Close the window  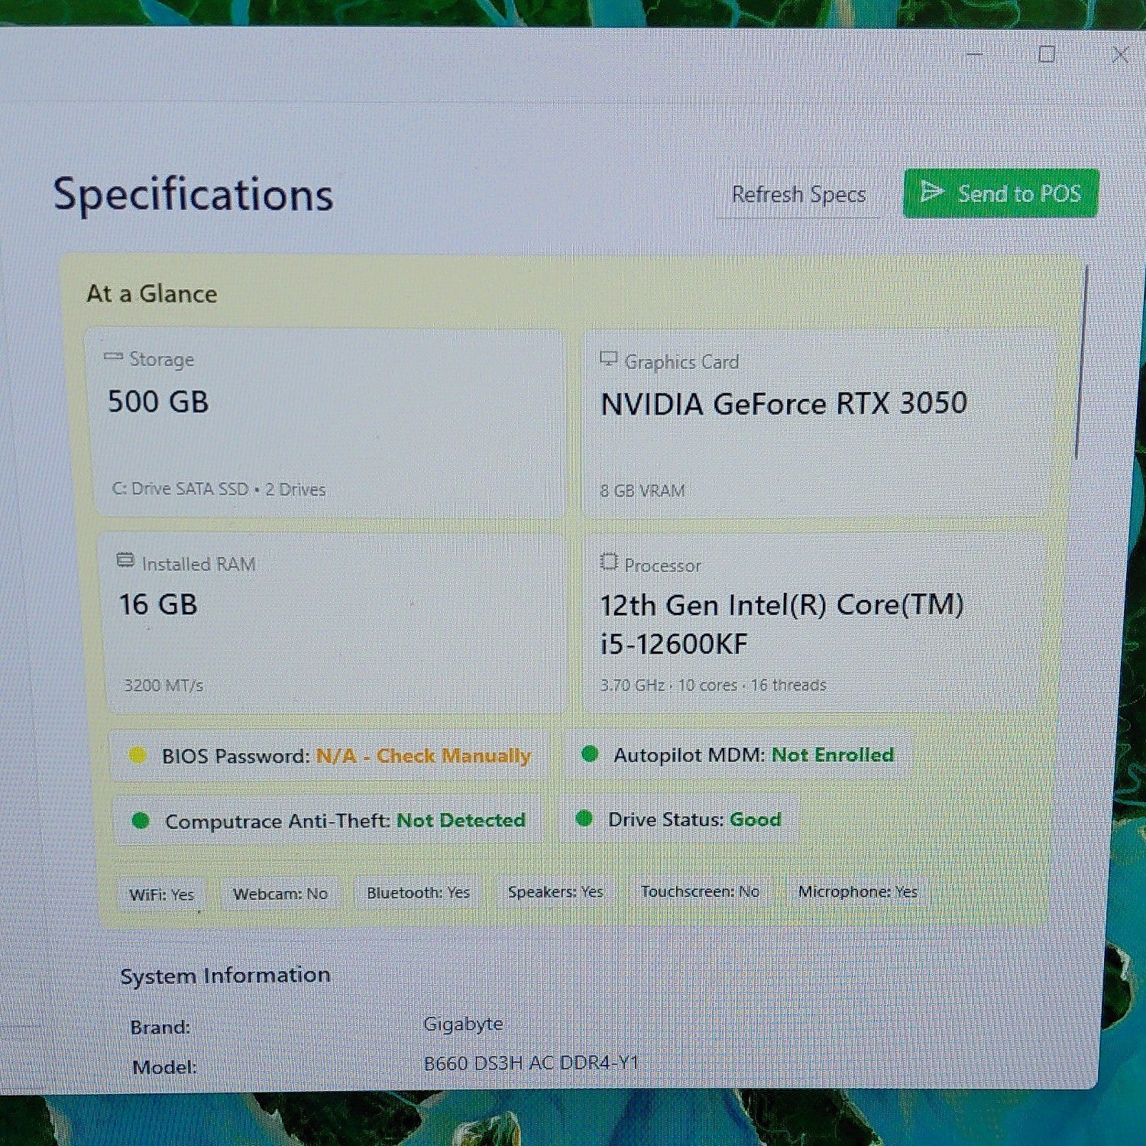click(1120, 54)
